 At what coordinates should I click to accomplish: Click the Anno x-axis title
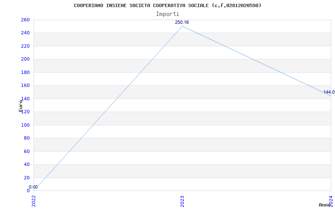325,205
